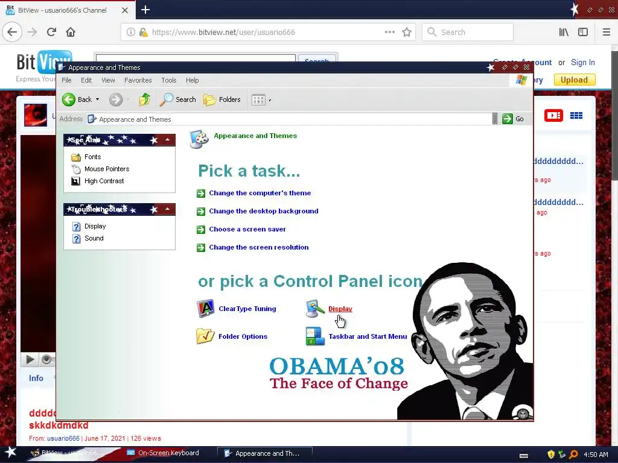The image size is (618, 463).
Task: Open the Favorites menu
Action: point(138,80)
